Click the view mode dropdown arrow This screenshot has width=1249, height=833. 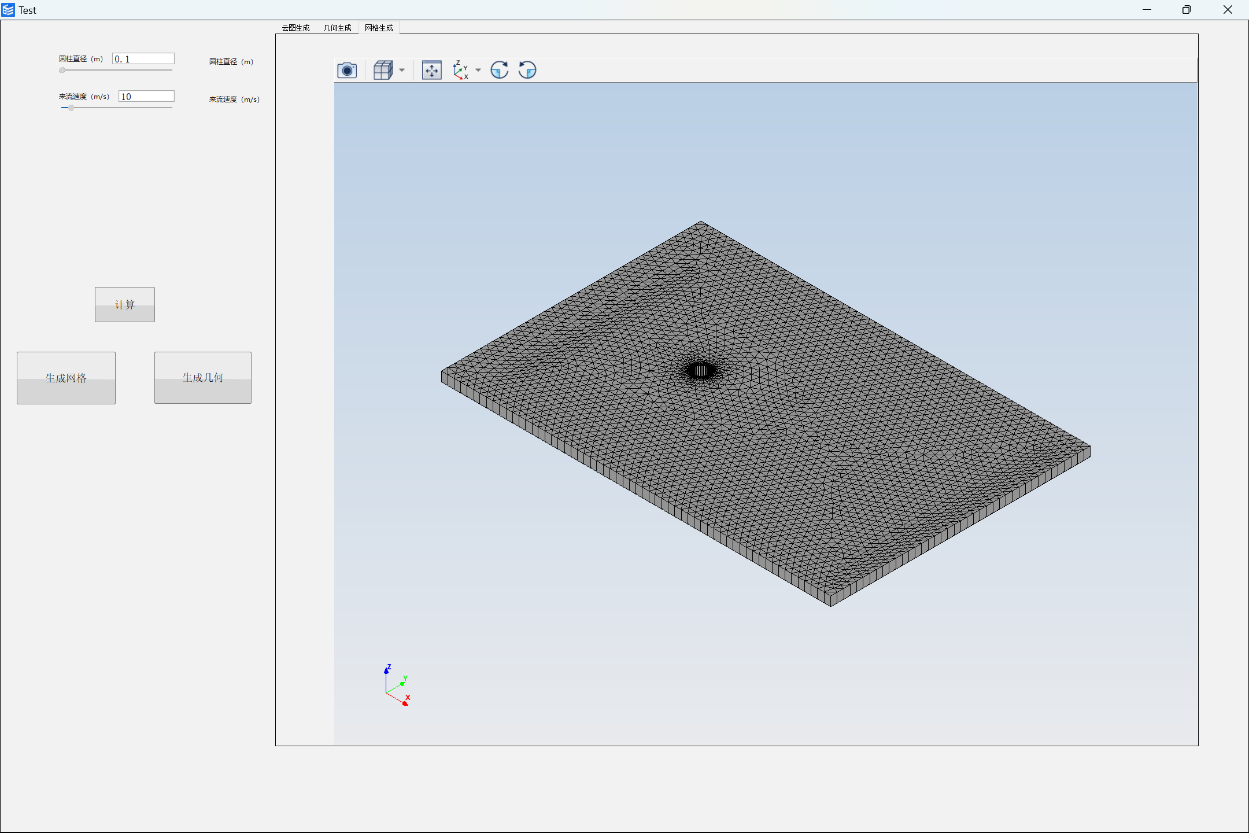(401, 71)
